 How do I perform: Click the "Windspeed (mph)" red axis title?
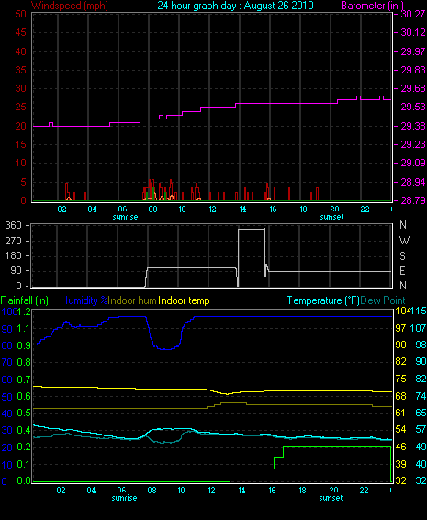[70, 6]
